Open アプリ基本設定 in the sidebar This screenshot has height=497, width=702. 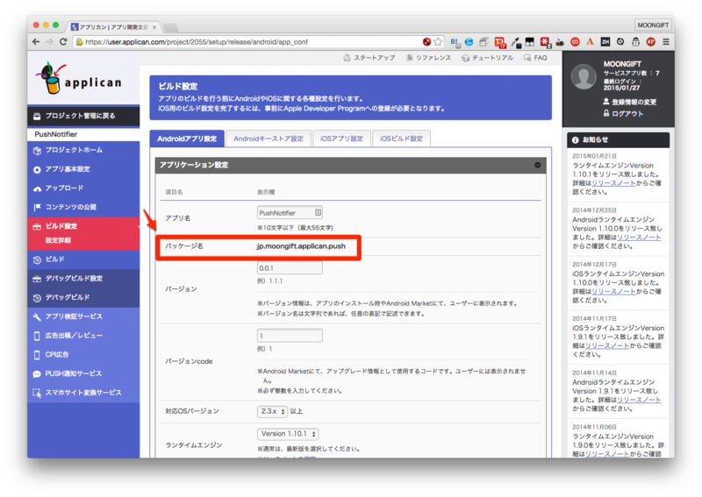point(83,169)
